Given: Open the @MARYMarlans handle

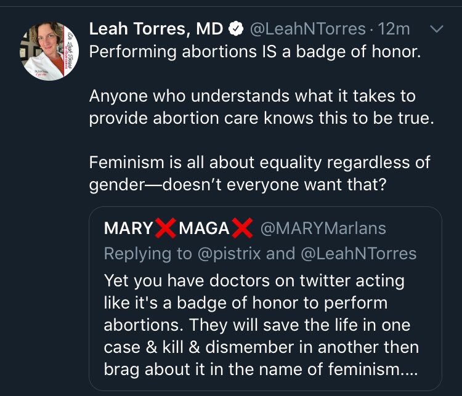Looking at the screenshot, I should click(x=324, y=228).
